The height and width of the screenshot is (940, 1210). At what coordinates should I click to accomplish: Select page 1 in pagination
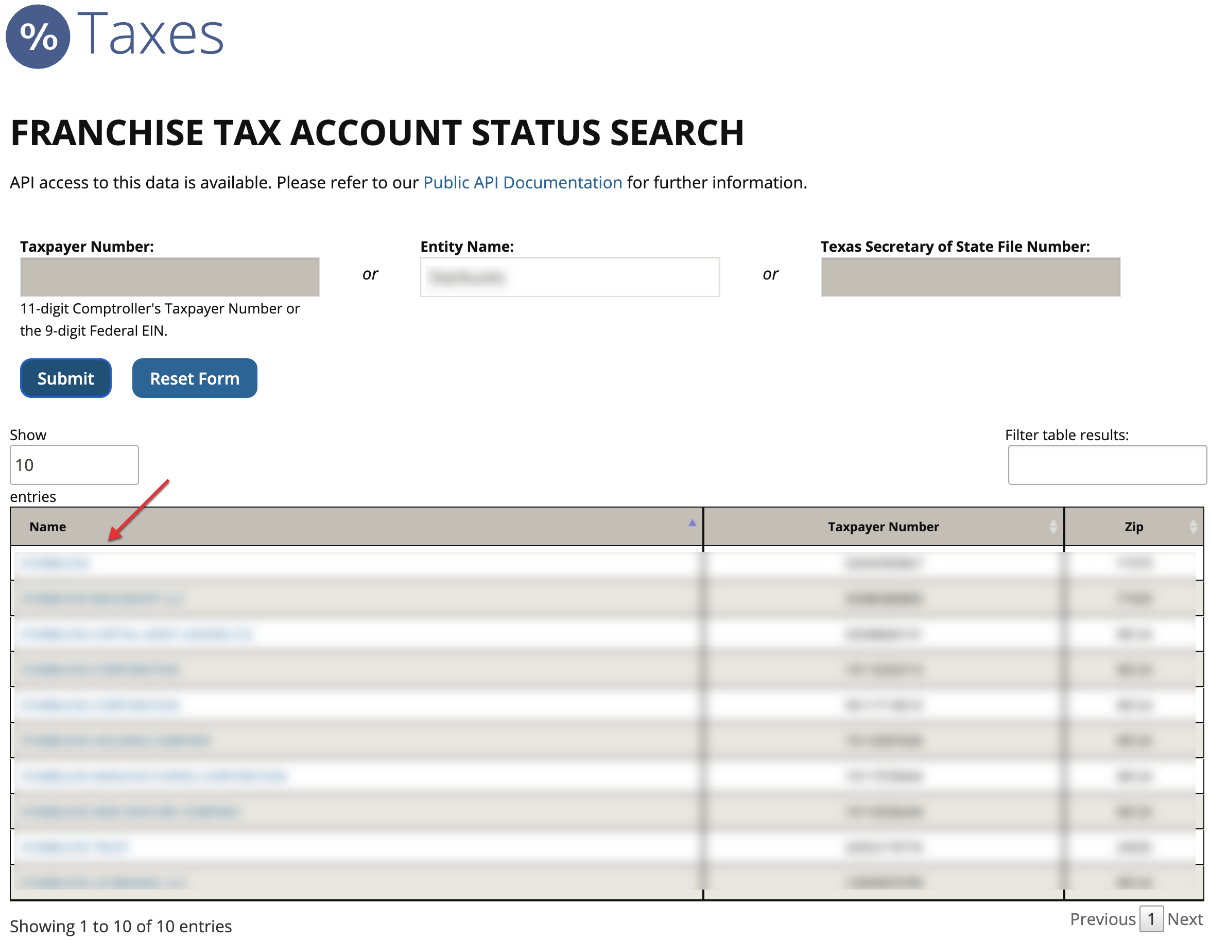click(x=1151, y=919)
